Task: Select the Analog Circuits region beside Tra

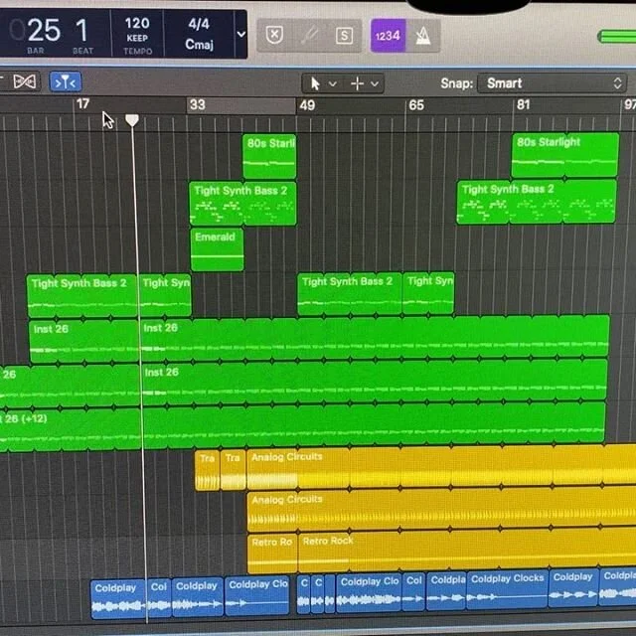Action: [x=441, y=467]
